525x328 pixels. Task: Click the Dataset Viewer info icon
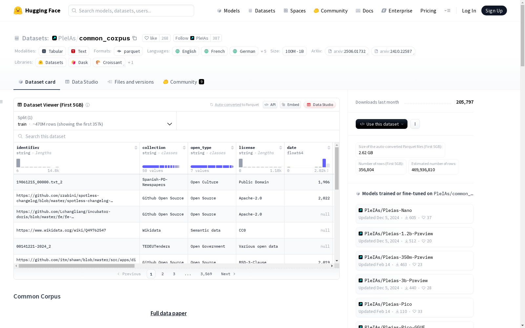tap(88, 105)
